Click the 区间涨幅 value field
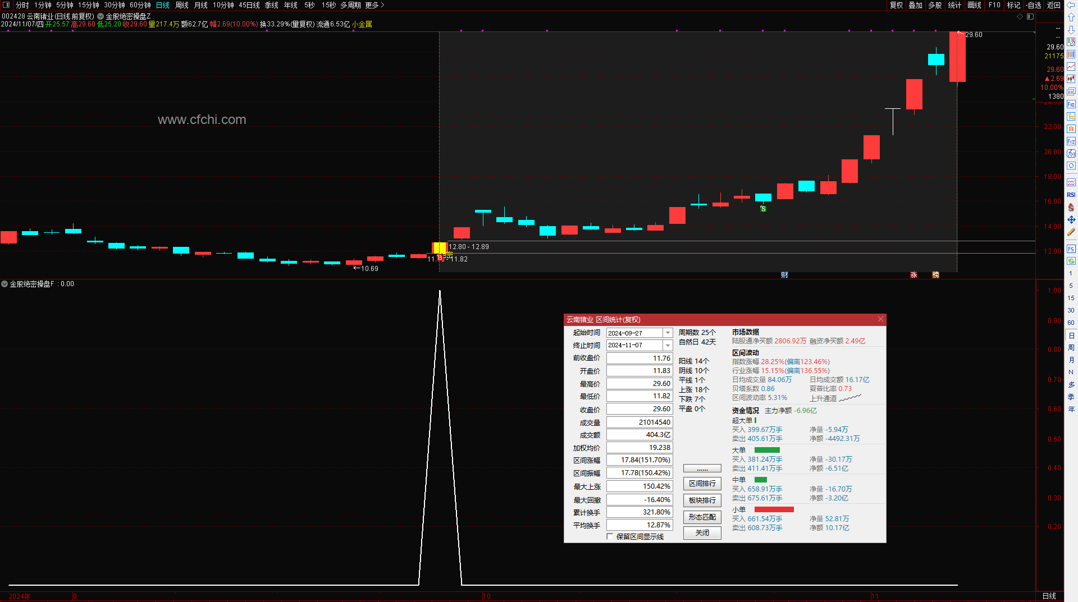Image resolution: width=1078 pixels, height=602 pixels. point(640,460)
